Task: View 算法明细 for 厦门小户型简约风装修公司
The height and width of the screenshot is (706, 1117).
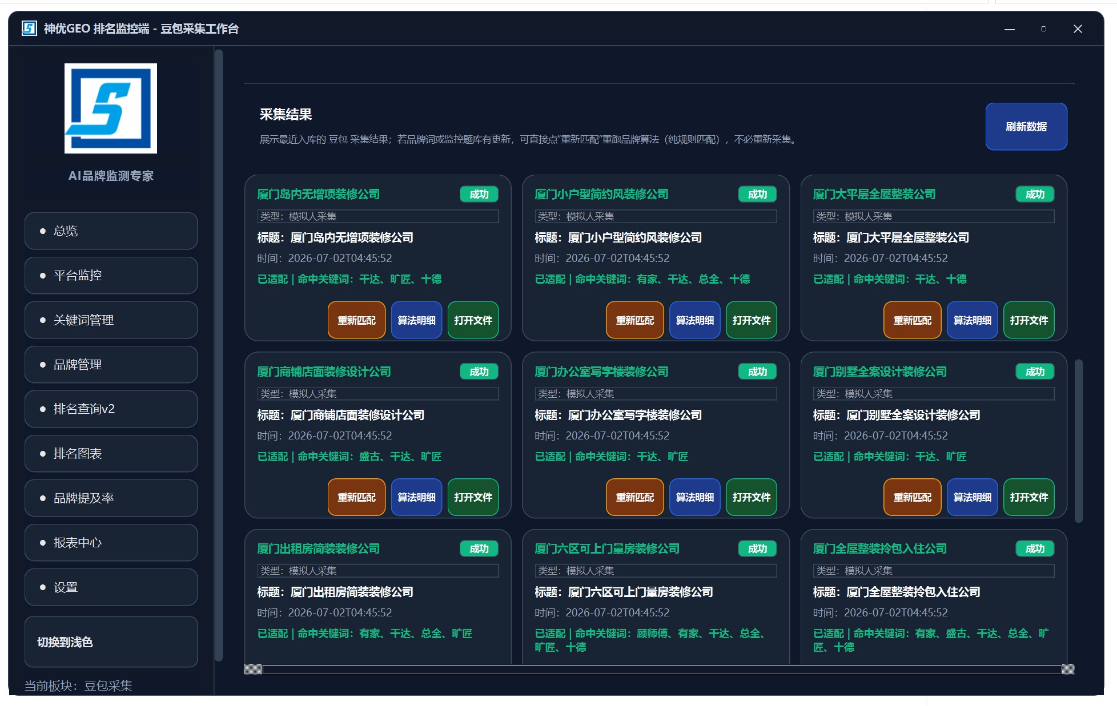Action: (x=694, y=320)
